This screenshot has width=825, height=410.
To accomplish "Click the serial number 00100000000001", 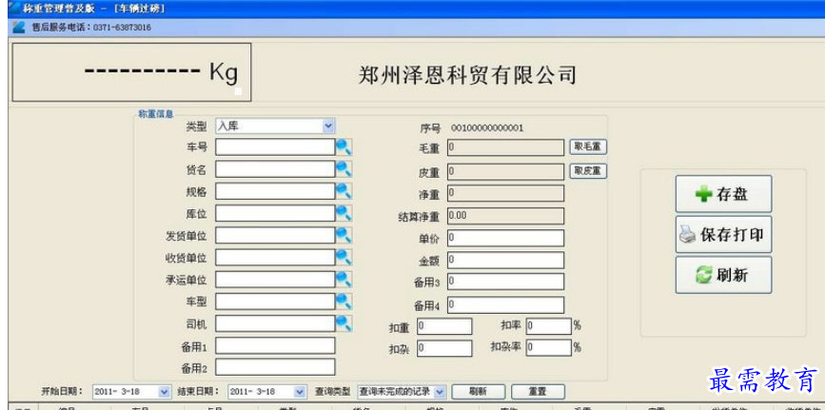I will pos(487,127).
